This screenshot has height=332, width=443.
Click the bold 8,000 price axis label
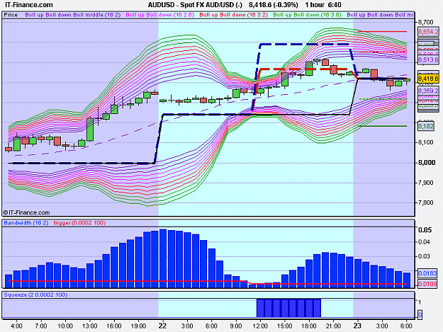click(x=426, y=163)
